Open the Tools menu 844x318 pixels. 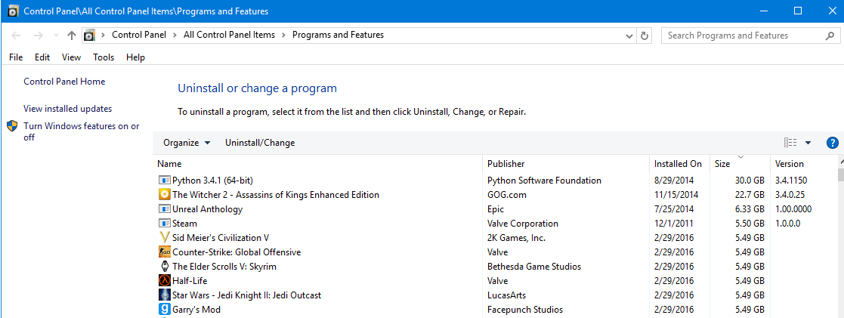[104, 57]
